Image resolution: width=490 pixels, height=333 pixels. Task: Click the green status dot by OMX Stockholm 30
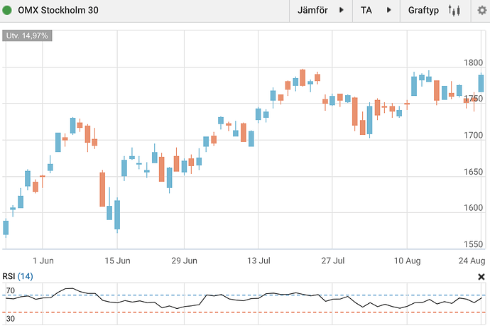tap(8, 11)
